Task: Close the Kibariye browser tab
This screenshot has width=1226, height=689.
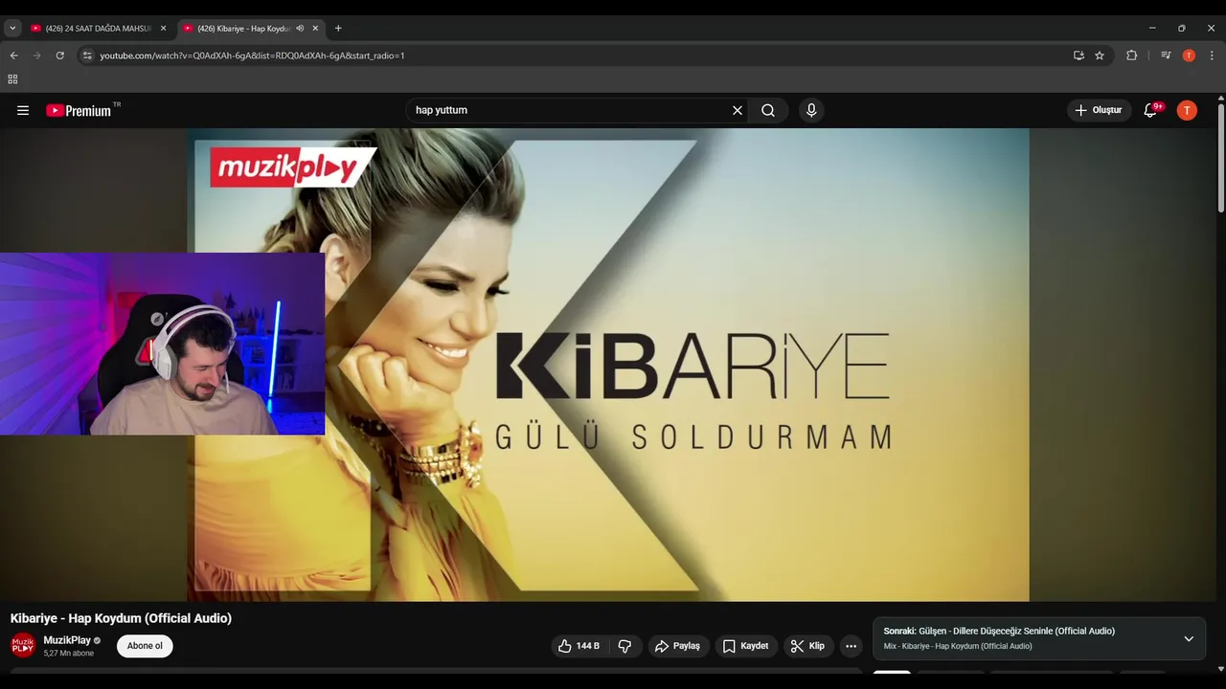Action: click(x=315, y=29)
